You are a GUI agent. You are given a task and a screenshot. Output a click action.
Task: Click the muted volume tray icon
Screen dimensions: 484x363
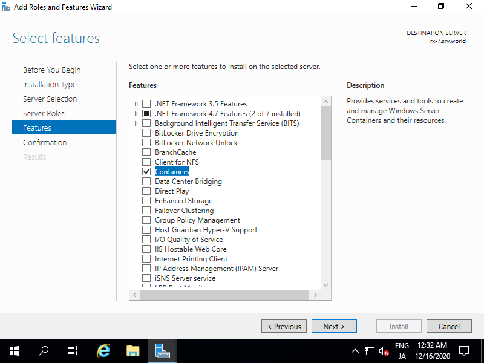point(383,351)
